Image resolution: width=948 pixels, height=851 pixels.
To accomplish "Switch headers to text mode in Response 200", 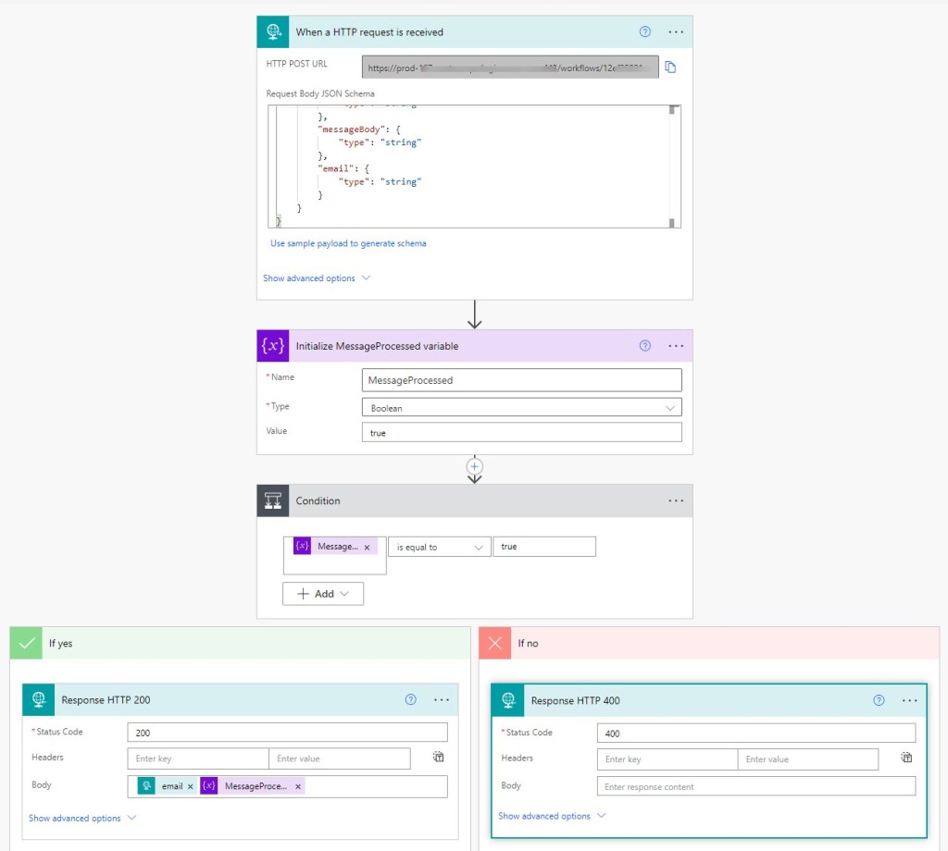I will tap(439, 757).
